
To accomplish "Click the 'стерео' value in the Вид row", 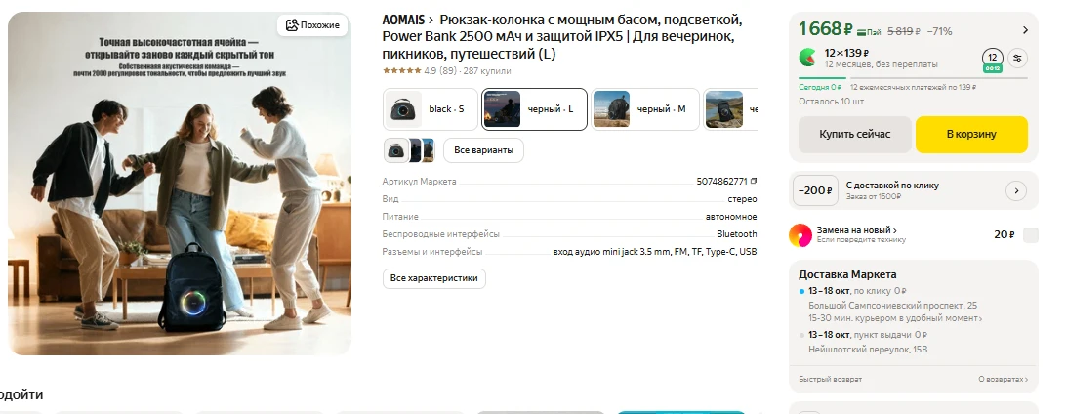I will [742, 199].
